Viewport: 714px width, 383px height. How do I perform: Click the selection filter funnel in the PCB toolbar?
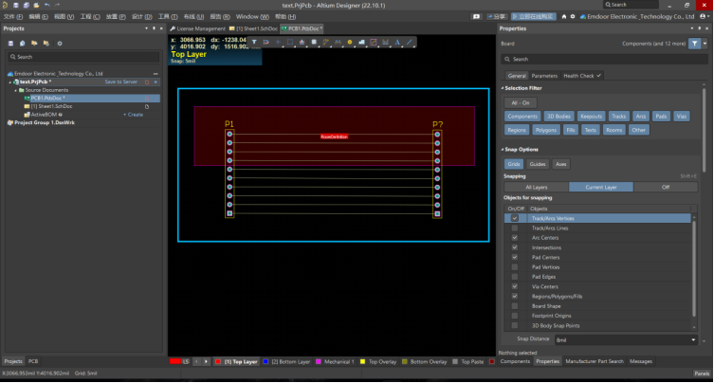254,43
